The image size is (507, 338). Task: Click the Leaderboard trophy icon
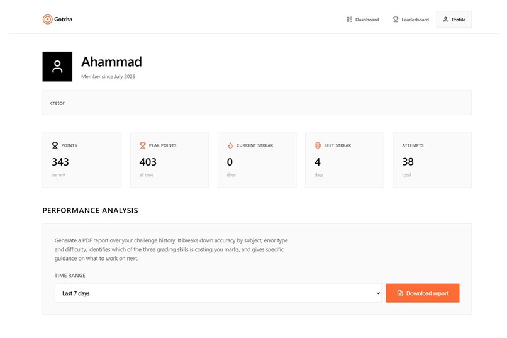click(396, 20)
